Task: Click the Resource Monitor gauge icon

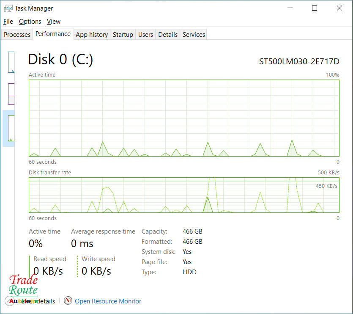Action: 68,301
